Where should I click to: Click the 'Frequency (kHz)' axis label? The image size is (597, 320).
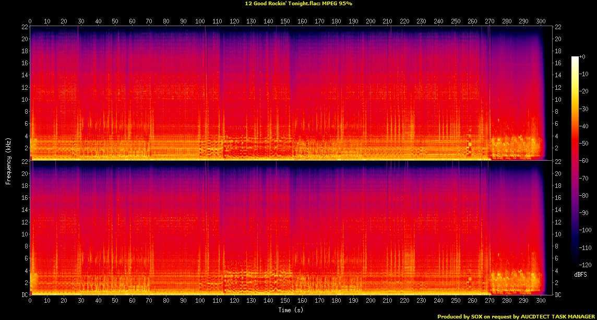[8, 160]
